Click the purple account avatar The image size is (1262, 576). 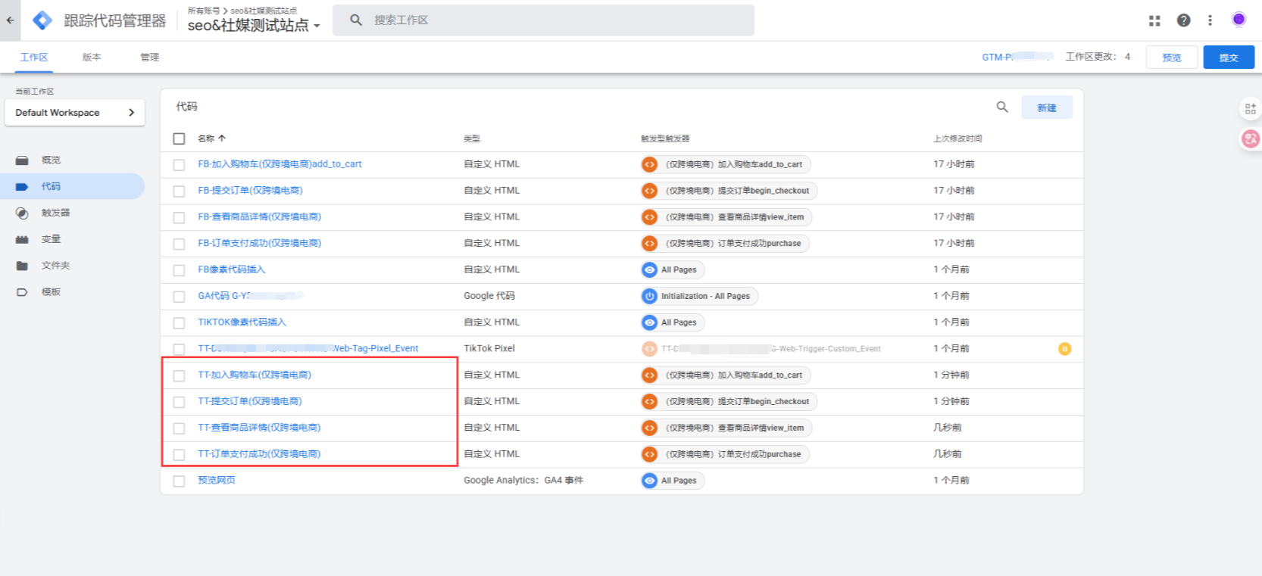[1239, 20]
